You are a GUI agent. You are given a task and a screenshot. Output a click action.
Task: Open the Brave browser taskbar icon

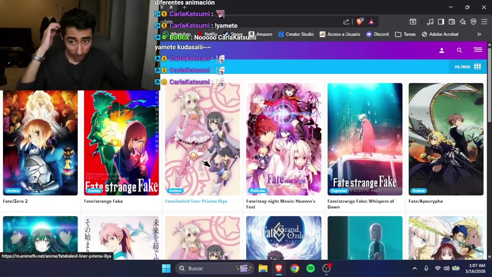279,268
